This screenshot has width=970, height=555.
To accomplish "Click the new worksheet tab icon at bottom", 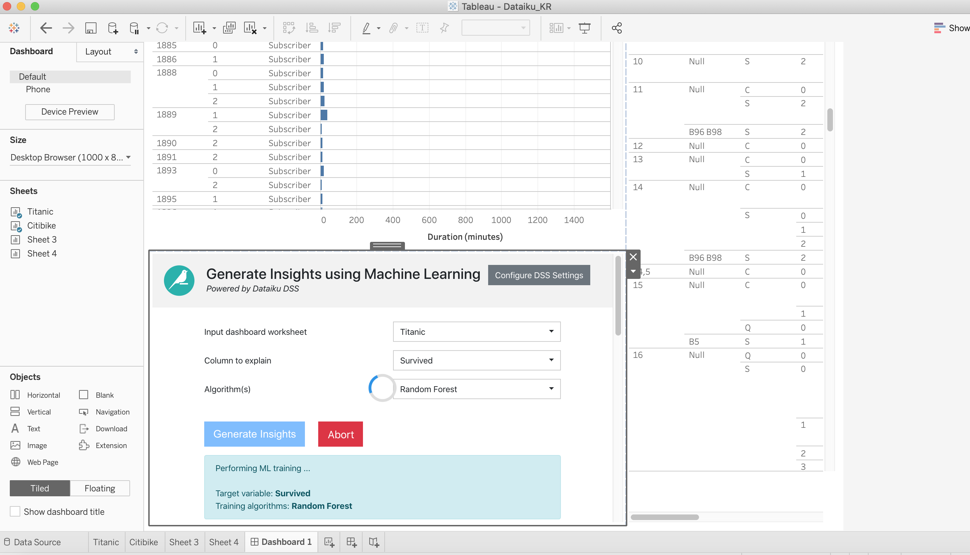I will [329, 542].
